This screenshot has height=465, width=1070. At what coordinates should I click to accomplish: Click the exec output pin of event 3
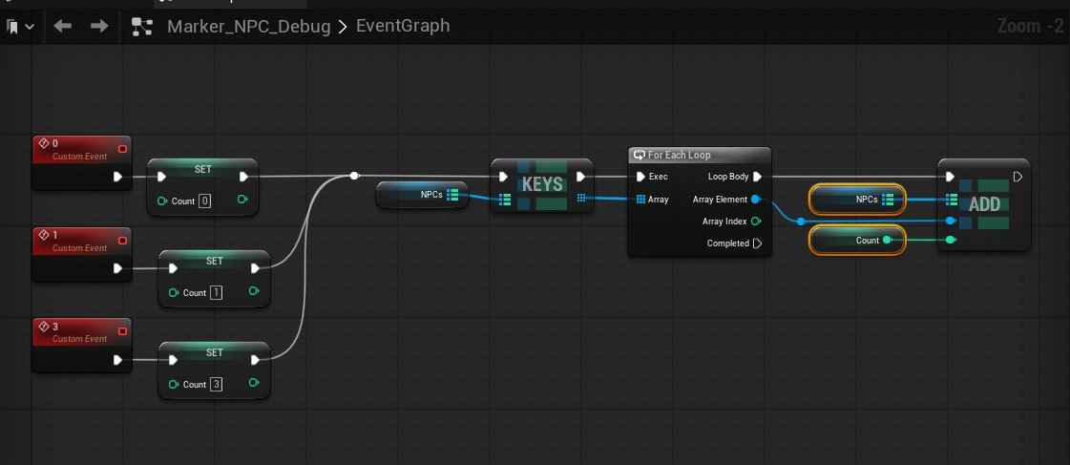[117, 360]
